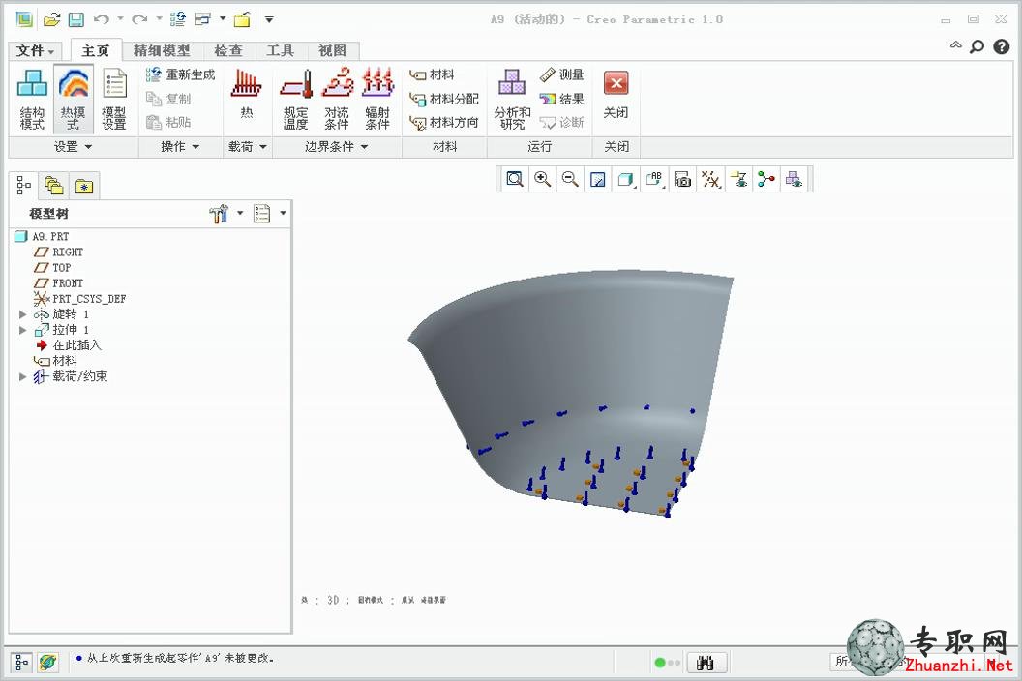
Task: Apply a Heat load (热)
Action: pos(247,95)
